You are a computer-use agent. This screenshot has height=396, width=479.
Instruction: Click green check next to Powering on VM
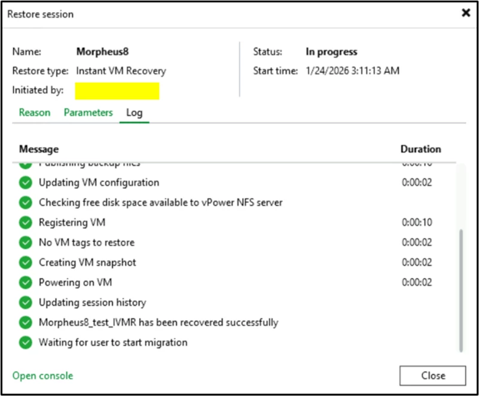point(25,282)
